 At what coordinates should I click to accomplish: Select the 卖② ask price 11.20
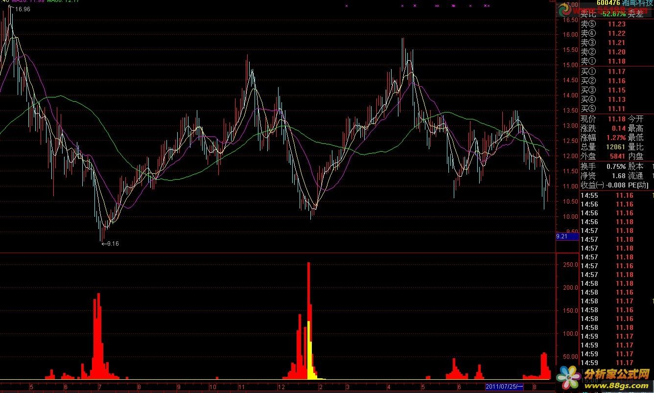(x=617, y=52)
